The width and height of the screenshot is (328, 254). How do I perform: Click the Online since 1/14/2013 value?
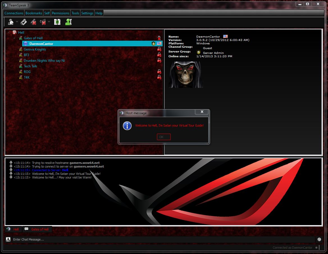pos(214,56)
